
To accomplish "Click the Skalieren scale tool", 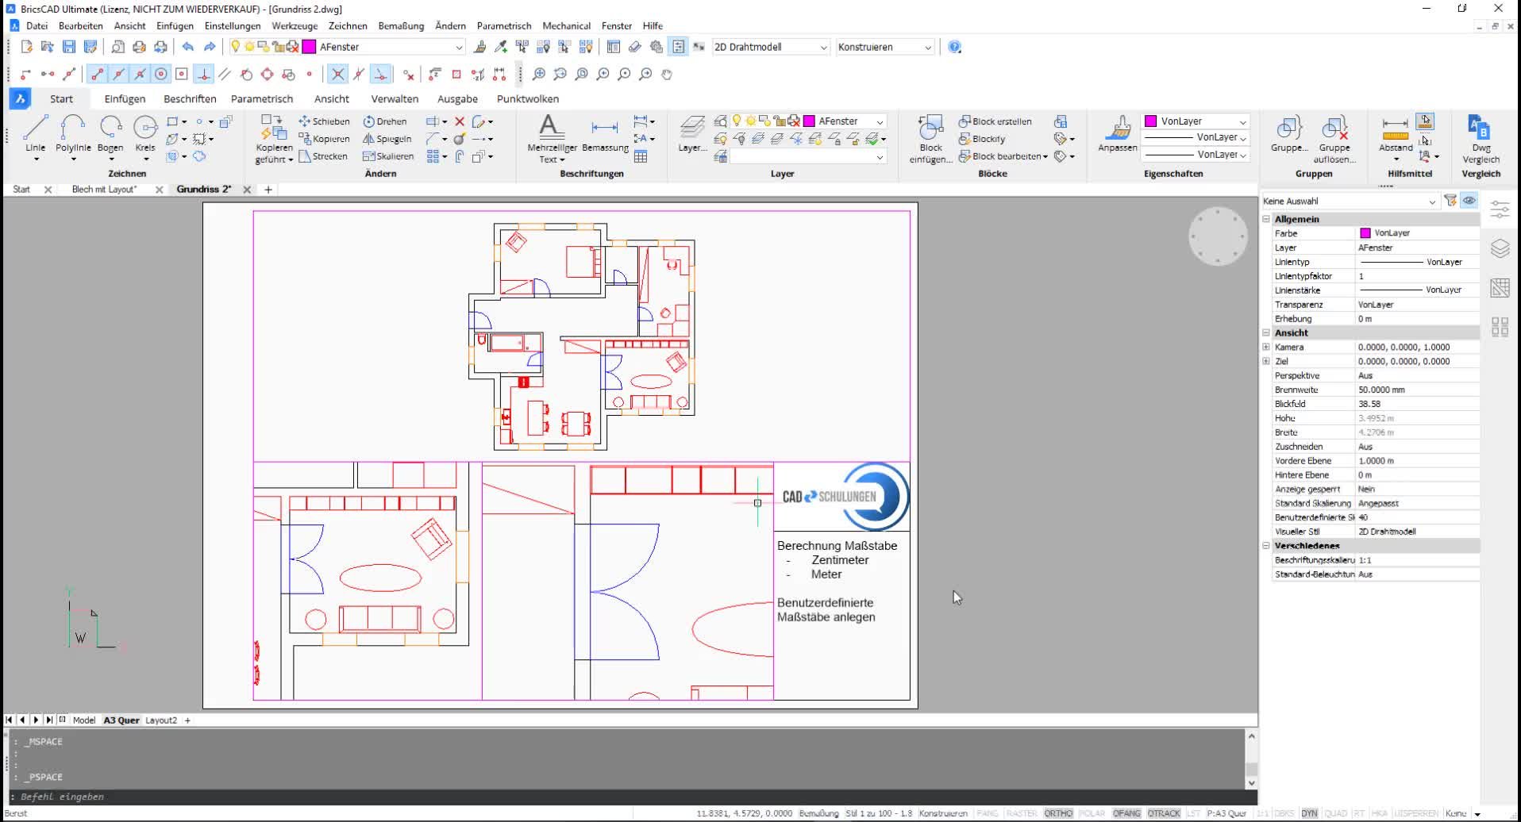I will coord(388,156).
